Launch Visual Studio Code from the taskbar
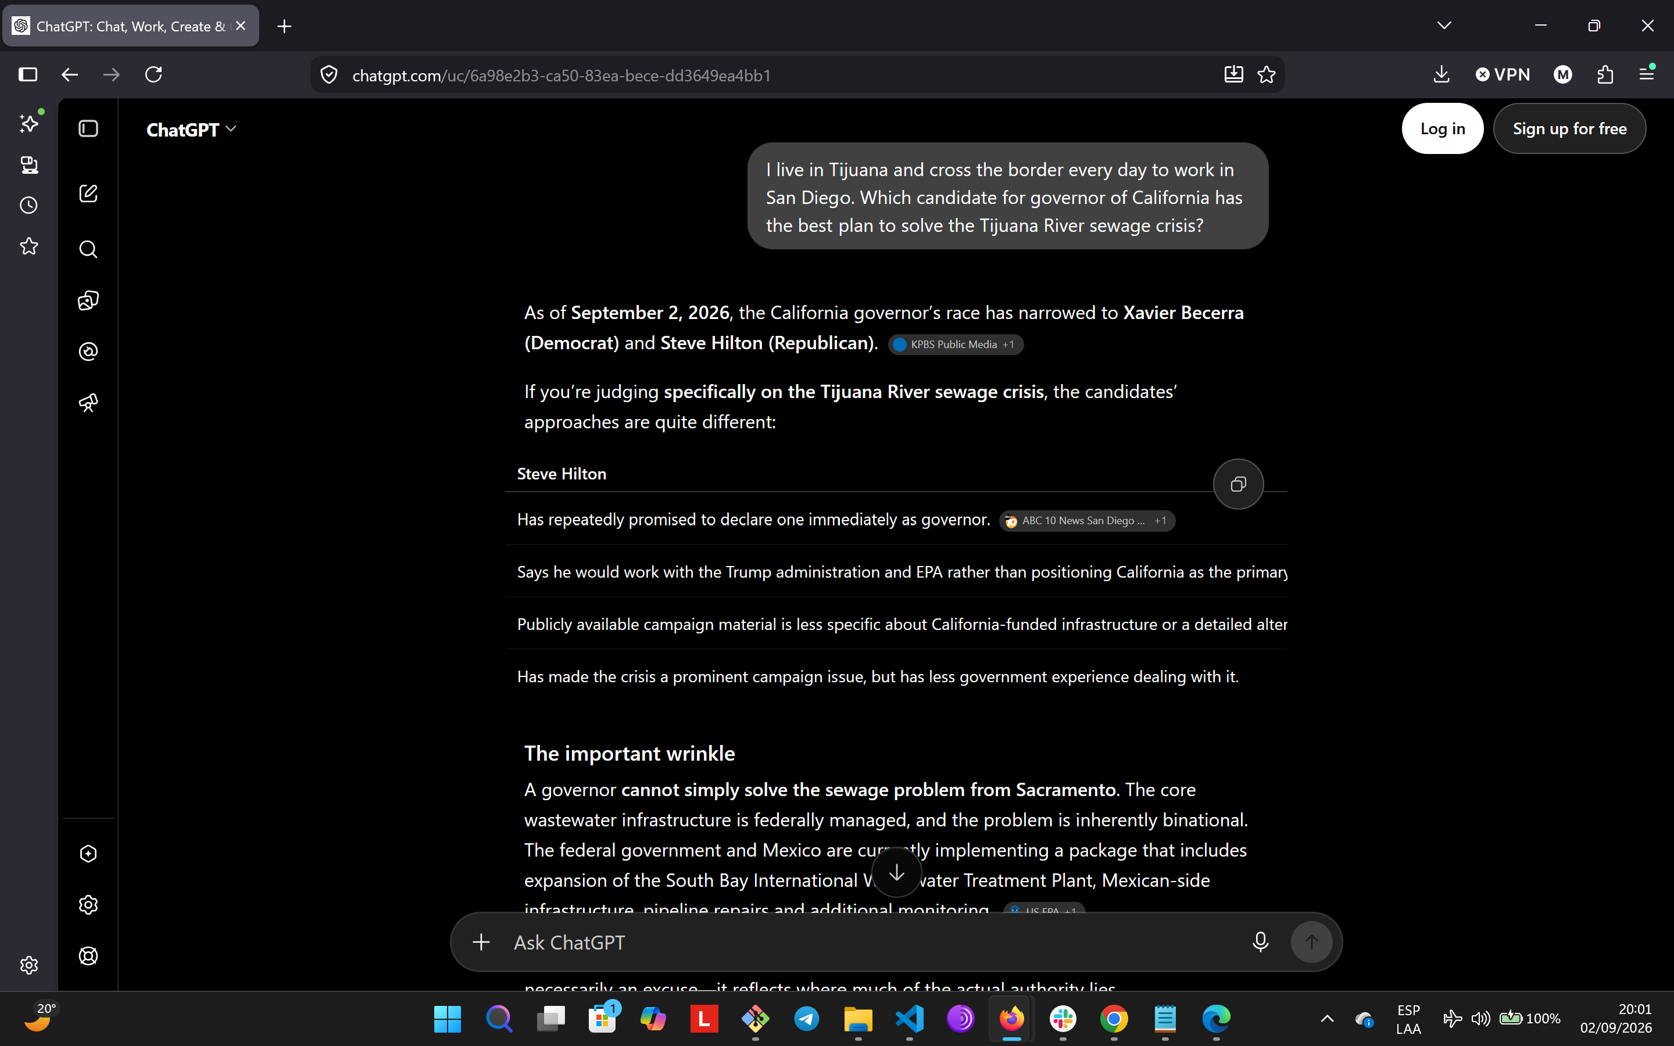Viewport: 1674px width, 1046px height. point(909,1018)
